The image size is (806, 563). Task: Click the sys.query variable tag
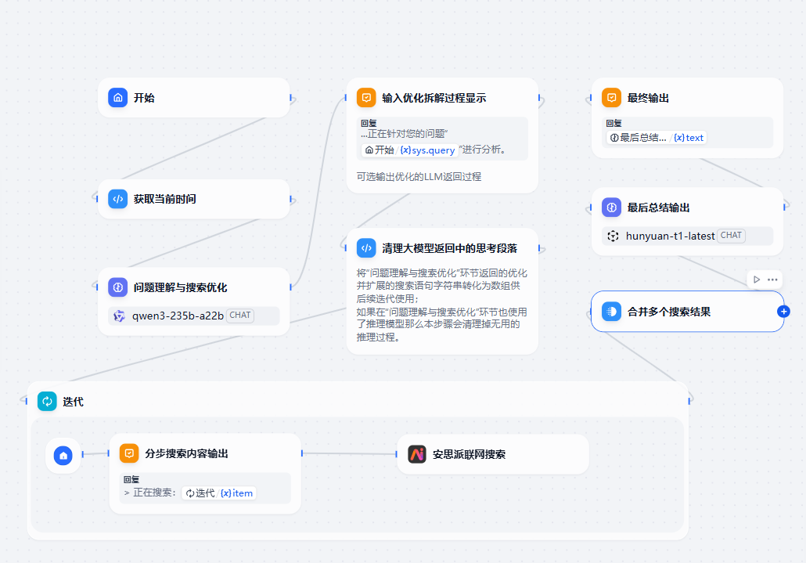click(427, 150)
